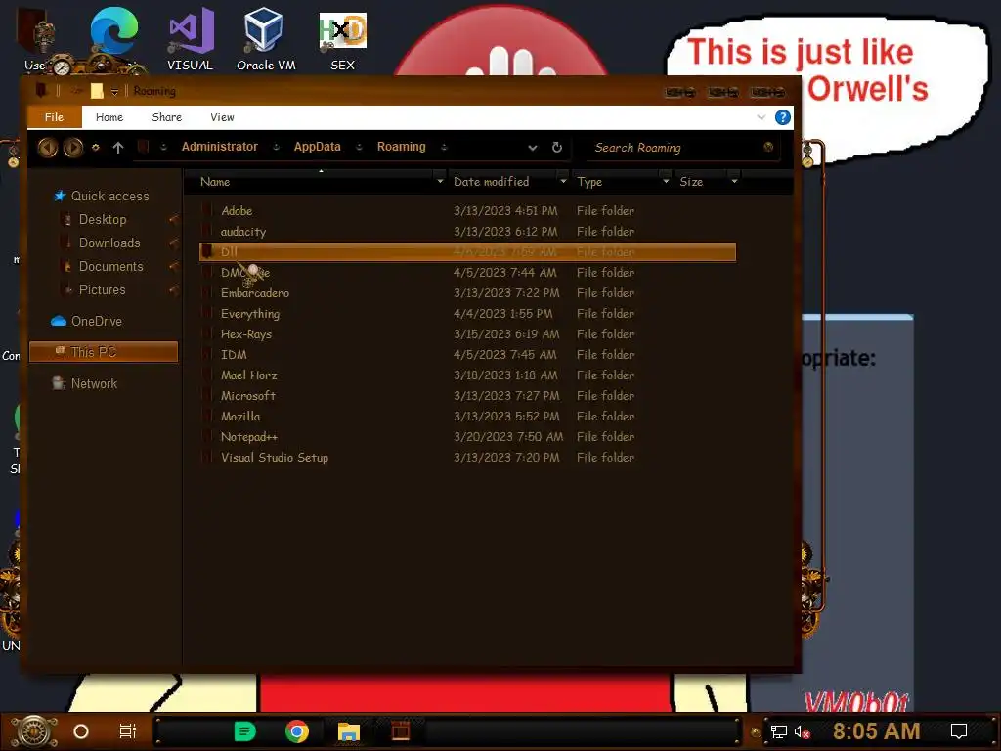Select Documents in Quick access
This screenshot has width=1001, height=751.
[x=110, y=266]
